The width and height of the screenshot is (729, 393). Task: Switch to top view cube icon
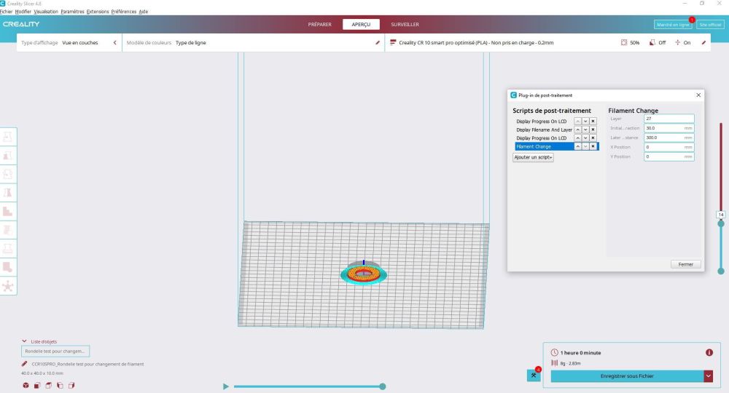[x=48, y=385]
